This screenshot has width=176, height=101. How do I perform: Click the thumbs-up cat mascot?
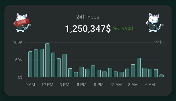155,22
